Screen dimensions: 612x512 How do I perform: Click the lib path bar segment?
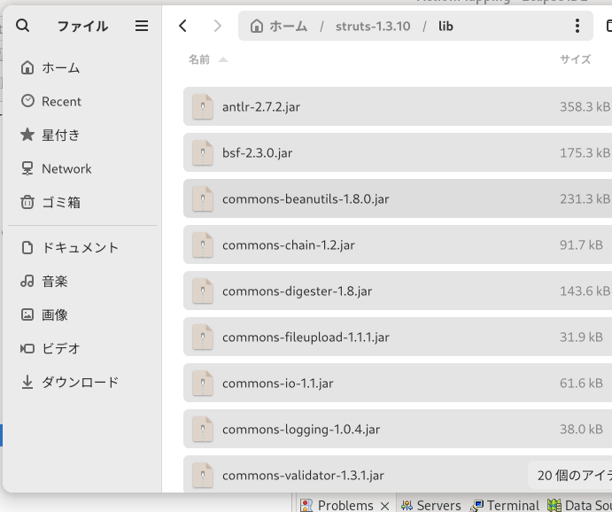(445, 27)
